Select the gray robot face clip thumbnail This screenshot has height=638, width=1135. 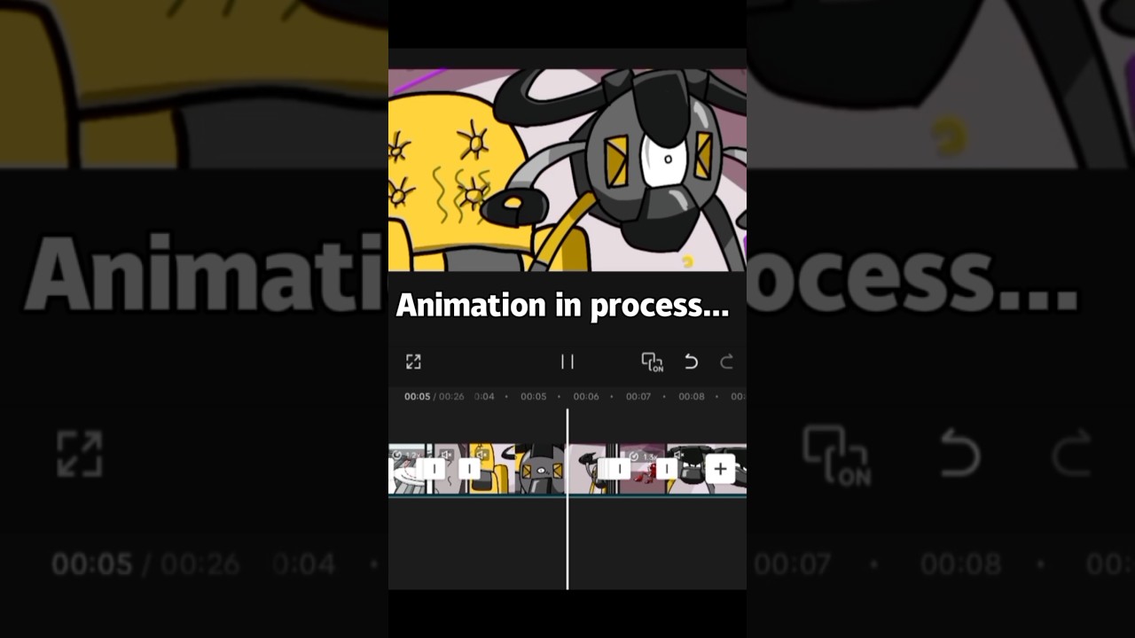pos(541,469)
